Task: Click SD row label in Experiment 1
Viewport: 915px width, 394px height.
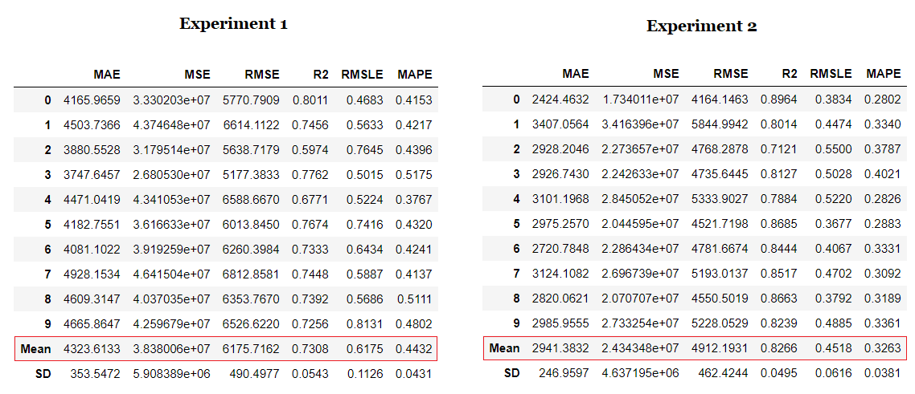Action: [42, 374]
